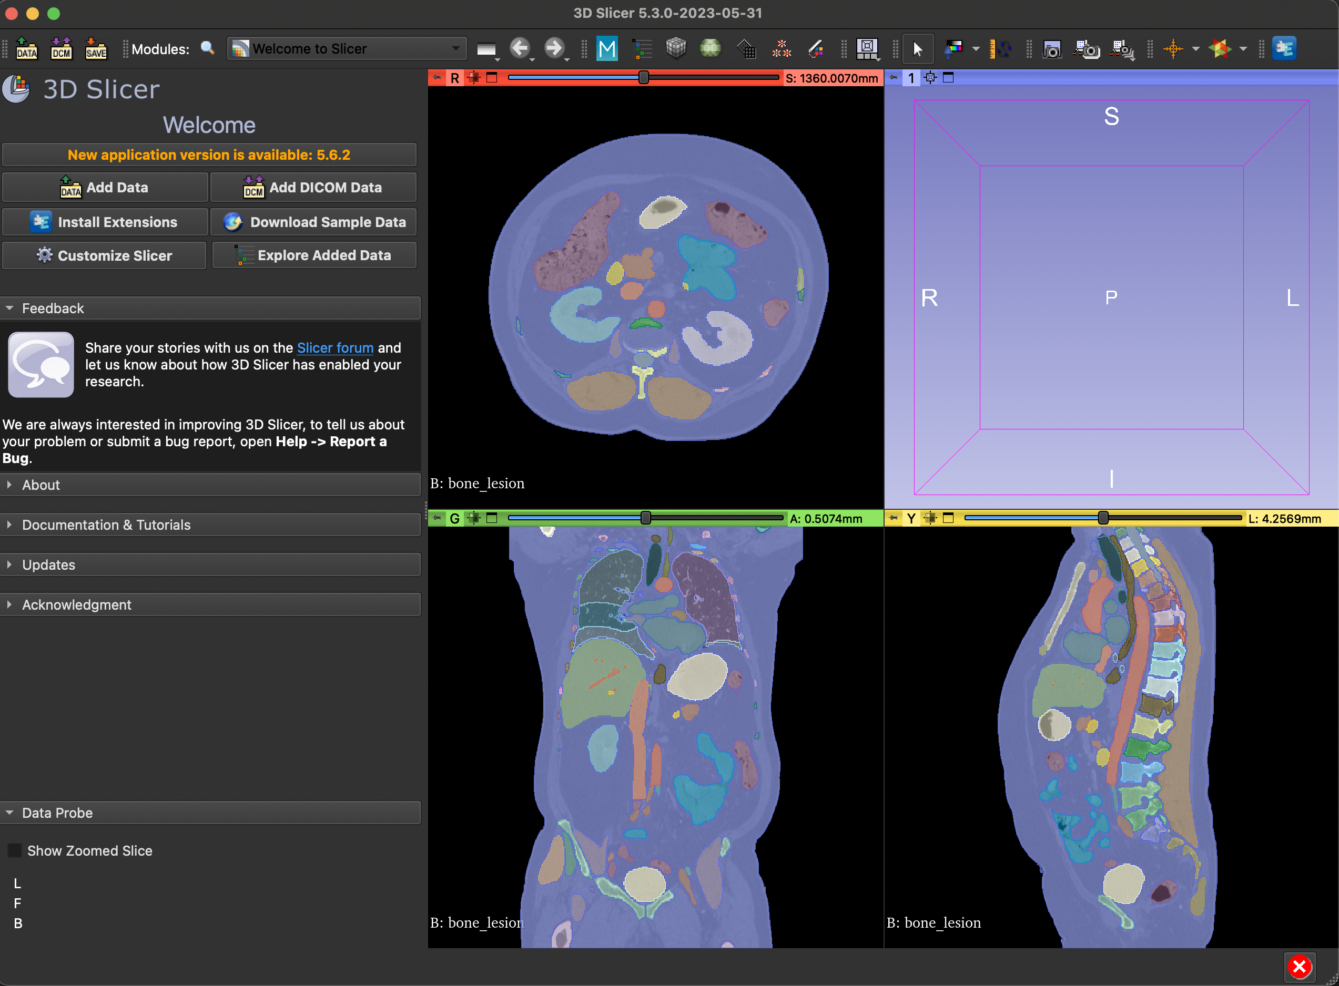This screenshot has height=986, width=1339.
Task: Click the Add Data button
Action: (105, 188)
